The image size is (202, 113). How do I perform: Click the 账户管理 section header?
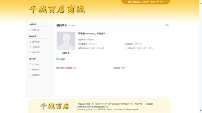pos(33,36)
